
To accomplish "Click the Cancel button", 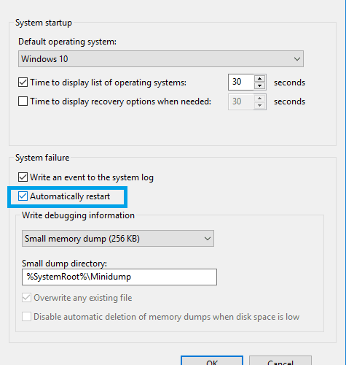I will [280, 361].
